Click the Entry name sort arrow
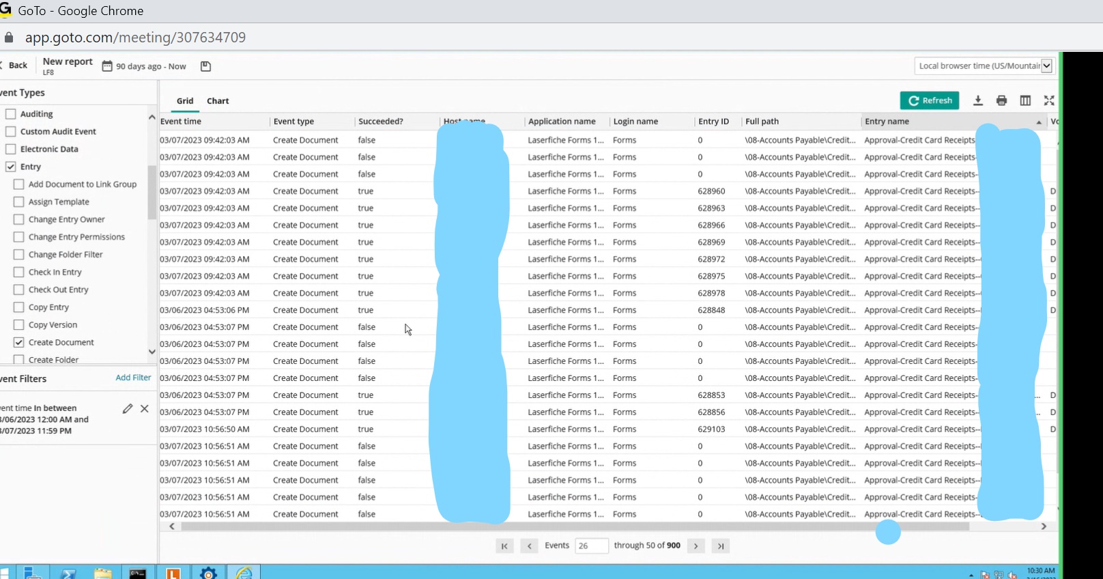 click(x=1039, y=122)
